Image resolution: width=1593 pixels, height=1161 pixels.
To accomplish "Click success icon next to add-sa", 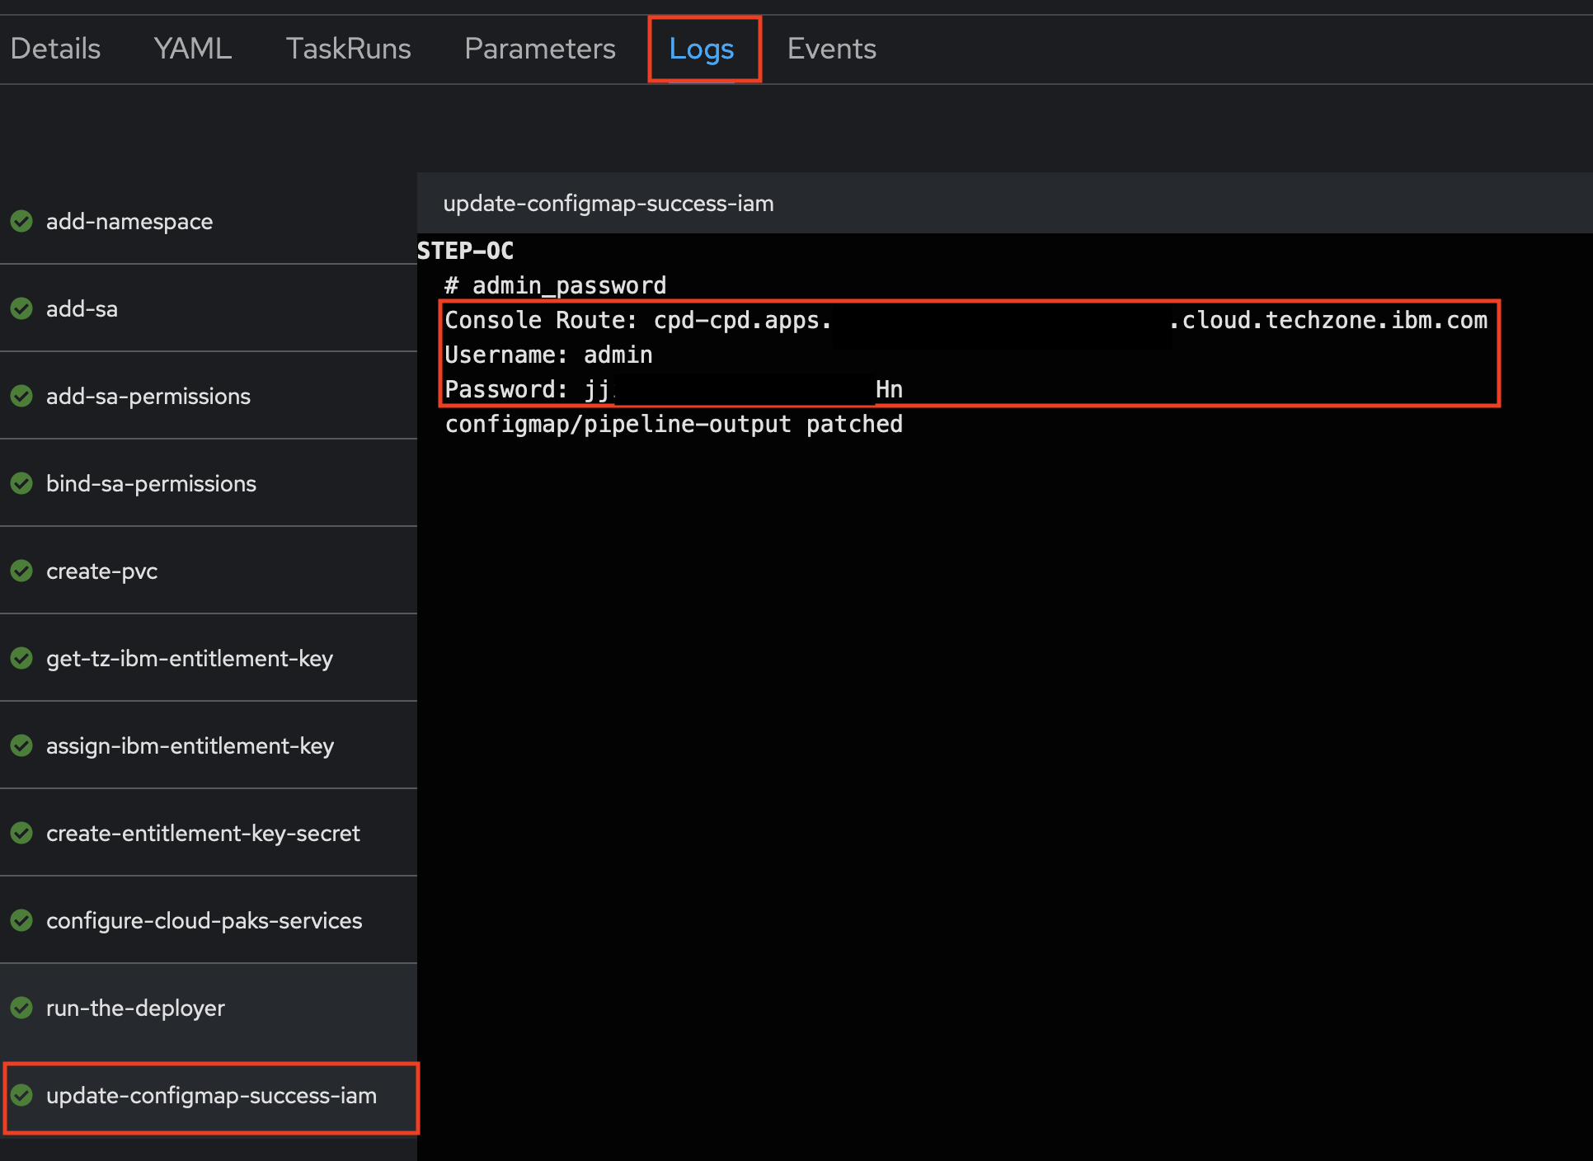I will click(21, 308).
